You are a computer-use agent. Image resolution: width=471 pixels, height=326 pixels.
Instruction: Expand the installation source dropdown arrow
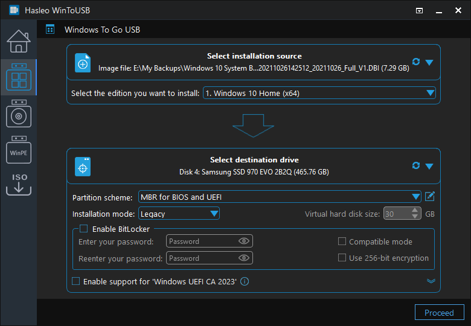[429, 62]
